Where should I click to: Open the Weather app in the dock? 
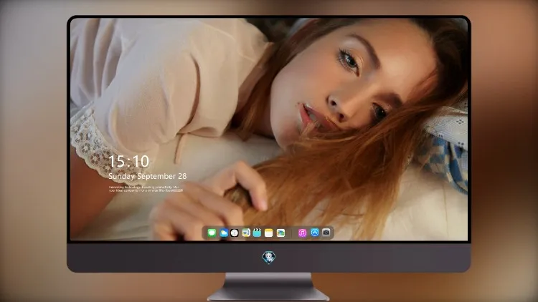pyautogui.click(x=223, y=233)
